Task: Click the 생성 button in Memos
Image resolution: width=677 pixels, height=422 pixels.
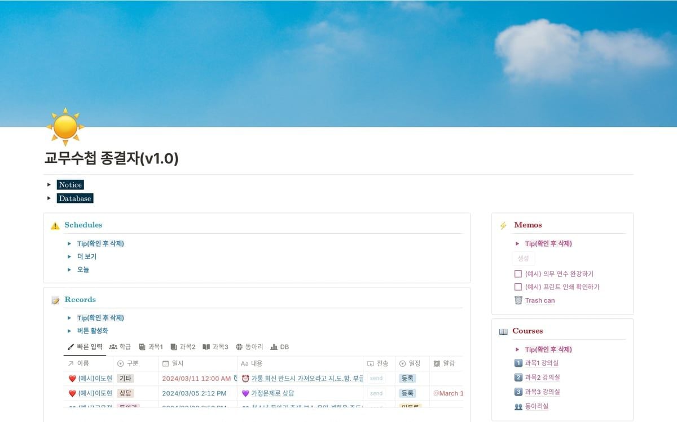Action: pos(524,258)
